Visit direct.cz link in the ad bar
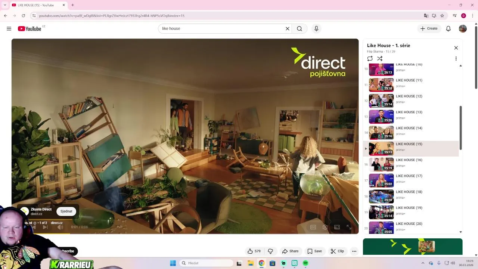The image size is (478, 269). coord(57,223)
